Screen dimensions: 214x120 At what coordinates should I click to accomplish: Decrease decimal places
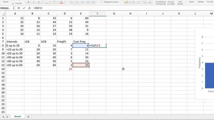pos(150,2)
